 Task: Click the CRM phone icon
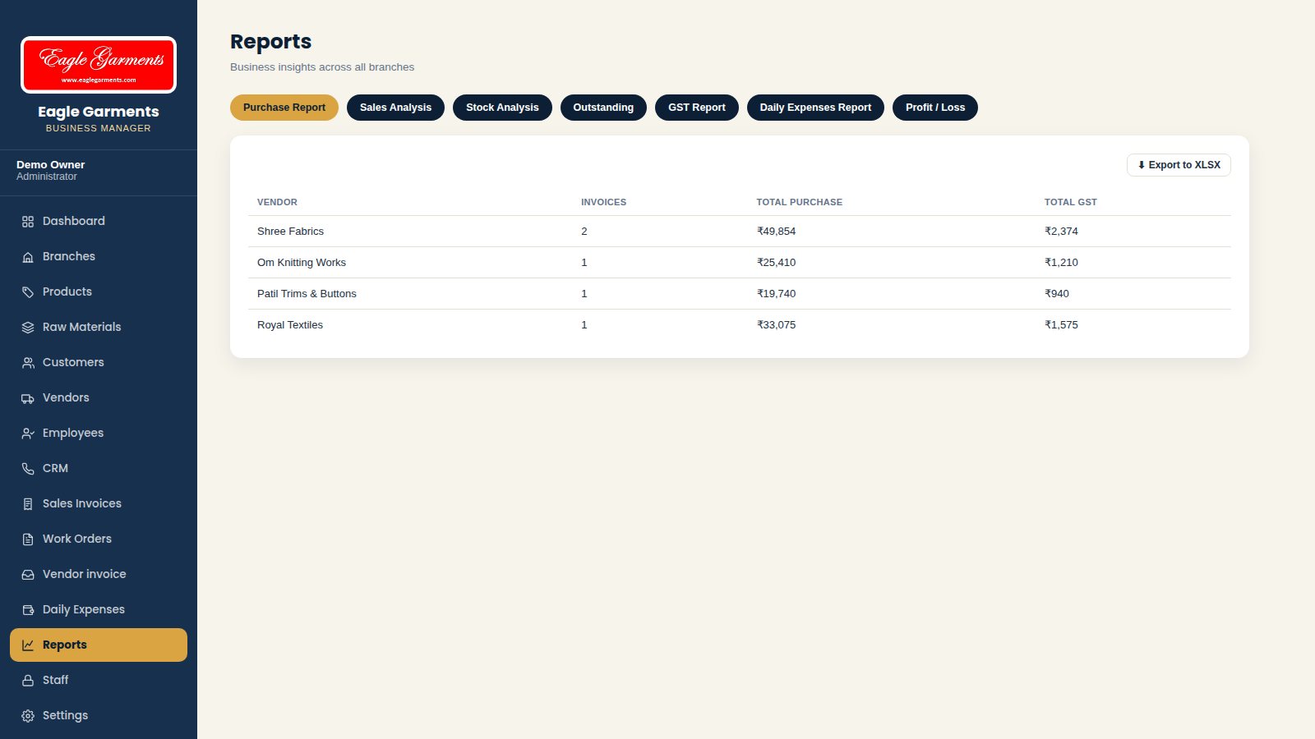28,469
